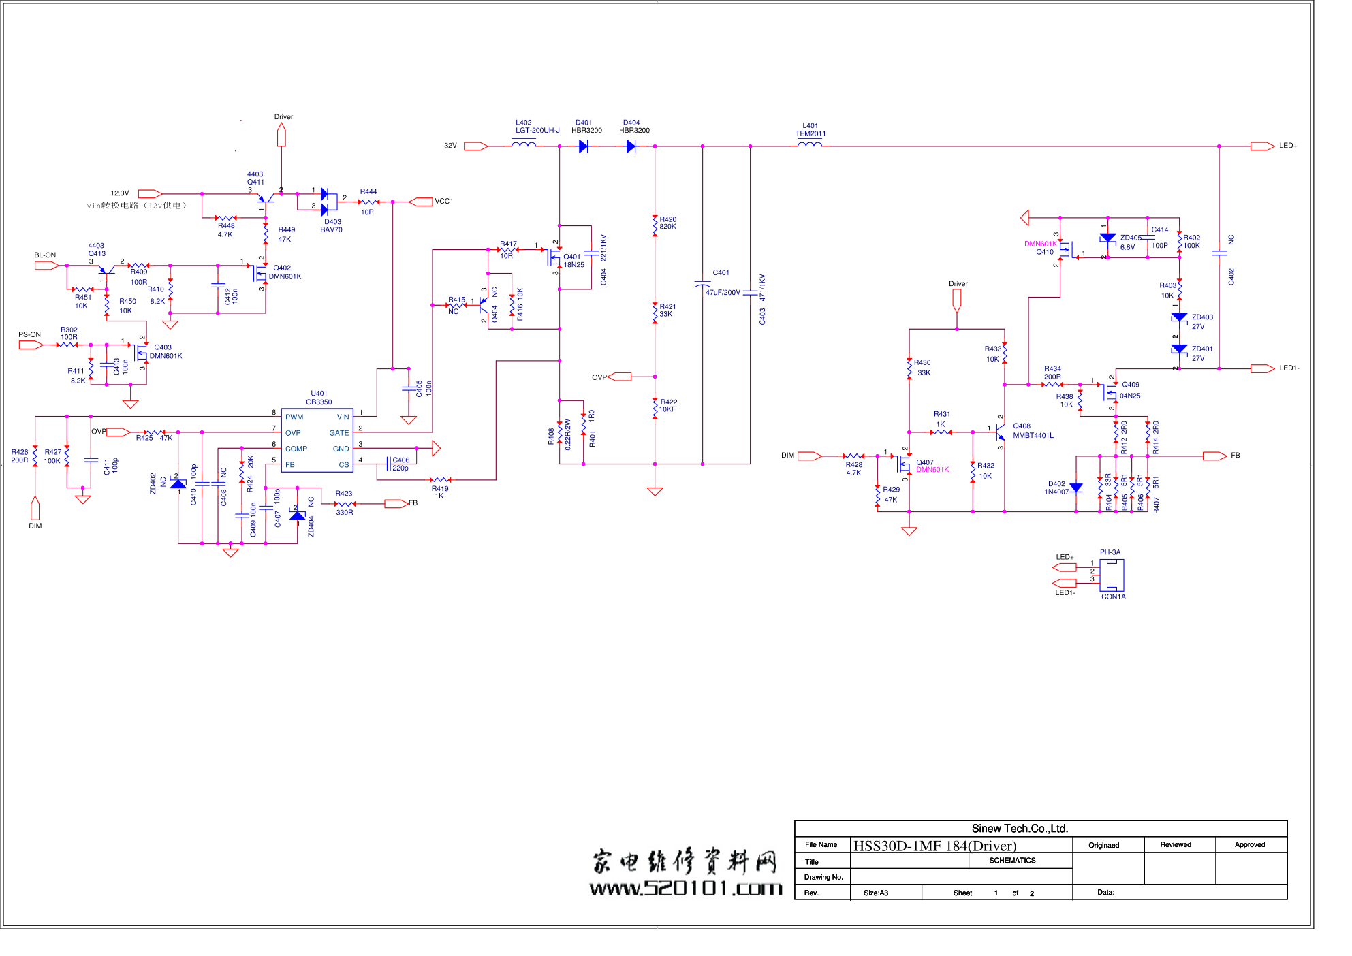
Task: Select resistor R444 10R
Action: (x=368, y=202)
